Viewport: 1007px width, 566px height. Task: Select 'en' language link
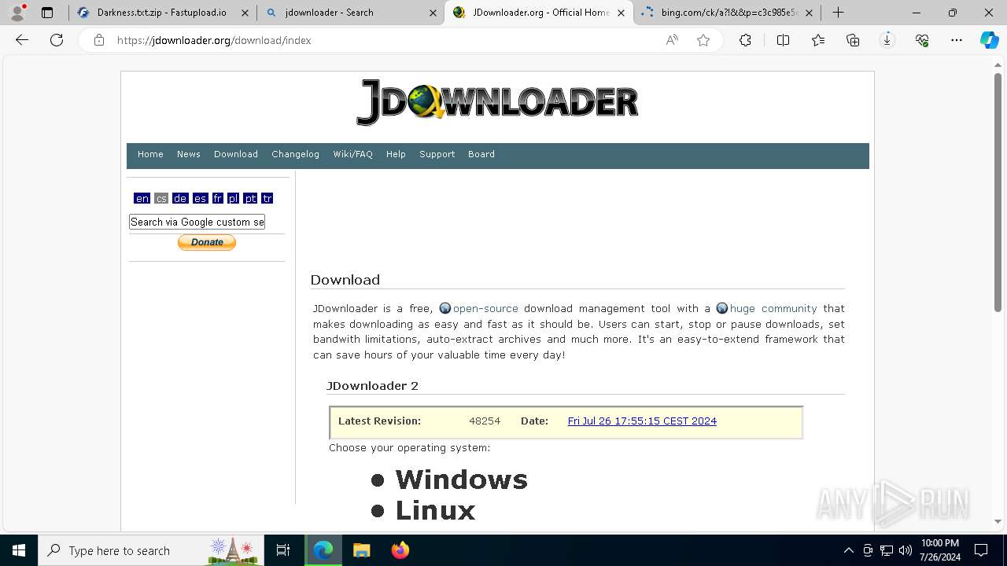click(x=142, y=198)
